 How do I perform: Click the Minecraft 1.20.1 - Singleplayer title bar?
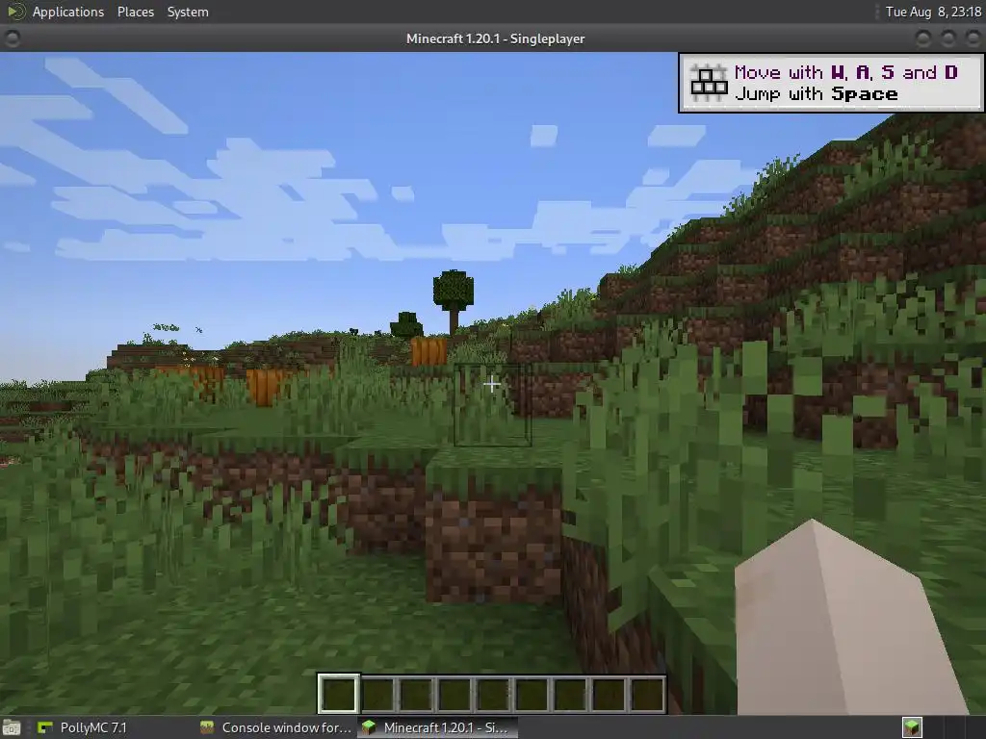[x=495, y=38]
